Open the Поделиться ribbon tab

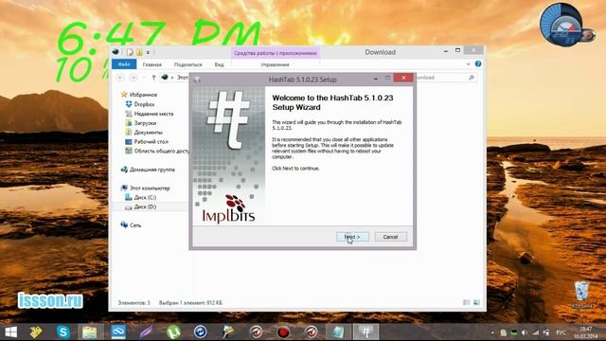click(x=187, y=64)
